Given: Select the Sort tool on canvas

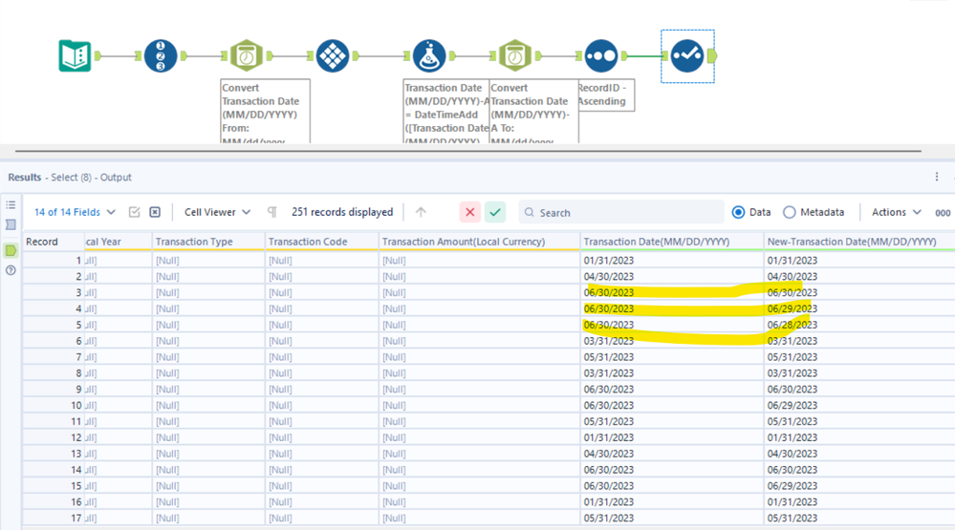Looking at the screenshot, I should (x=600, y=56).
